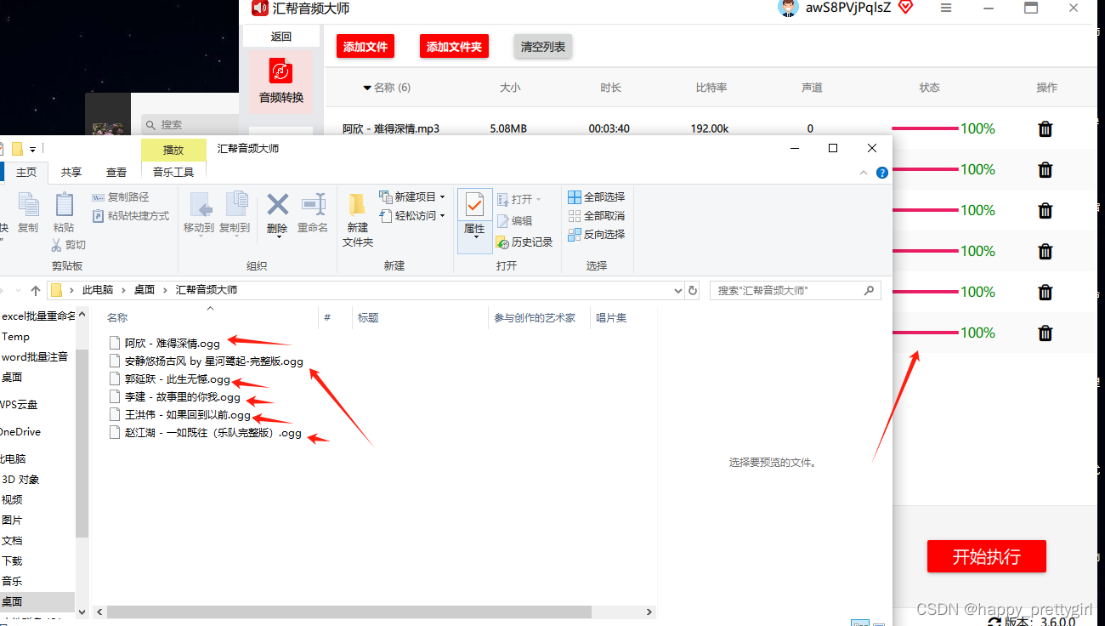This screenshot has height=626, width=1105.
Task: Click 编辑 in the ribbon
Action: click(514, 220)
